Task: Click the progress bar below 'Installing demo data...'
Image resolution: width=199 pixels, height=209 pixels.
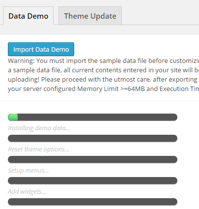Action: tap(92, 139)
